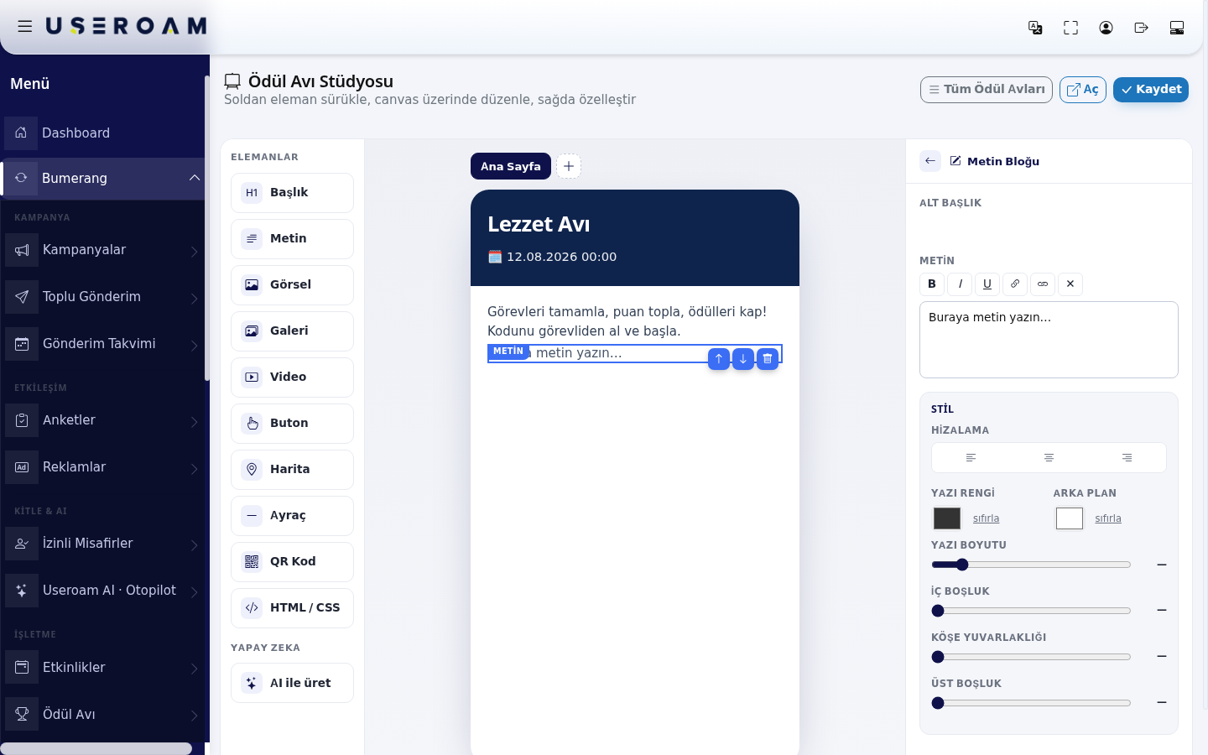
Task: Click the fullscreen icon in top bar
Action: (1070, 28)
